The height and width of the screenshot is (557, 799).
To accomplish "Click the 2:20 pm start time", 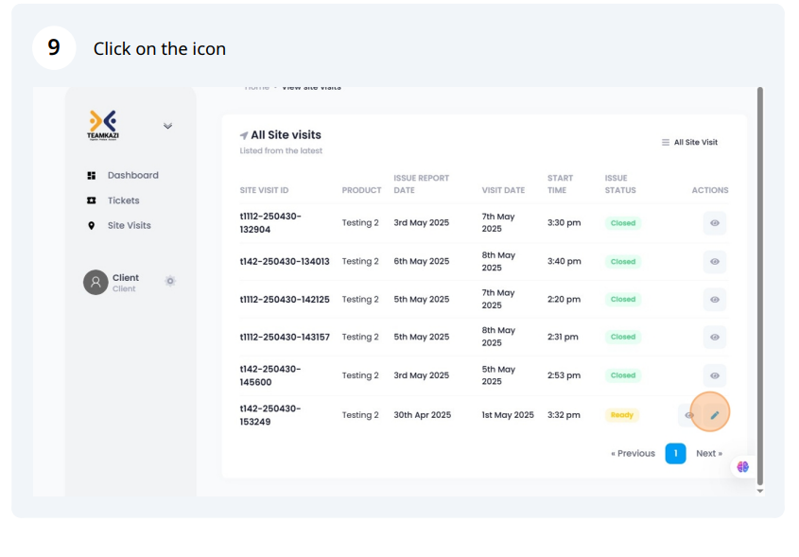I will pos(565,299).
